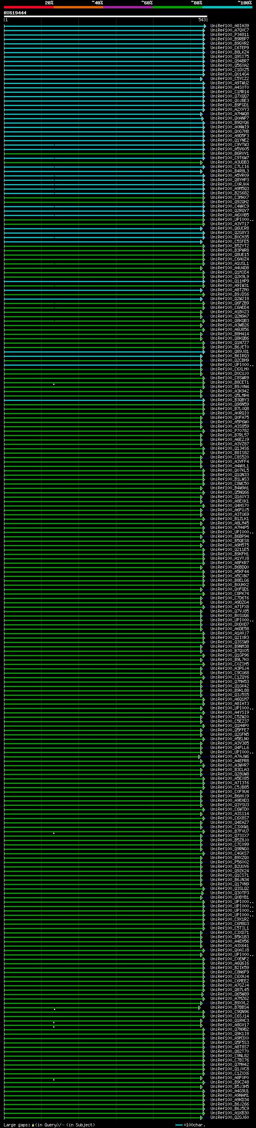Click the UniRef100_Q211E5 label
256x1128 pixels.
pyautogui.click(x=230, y=549)
